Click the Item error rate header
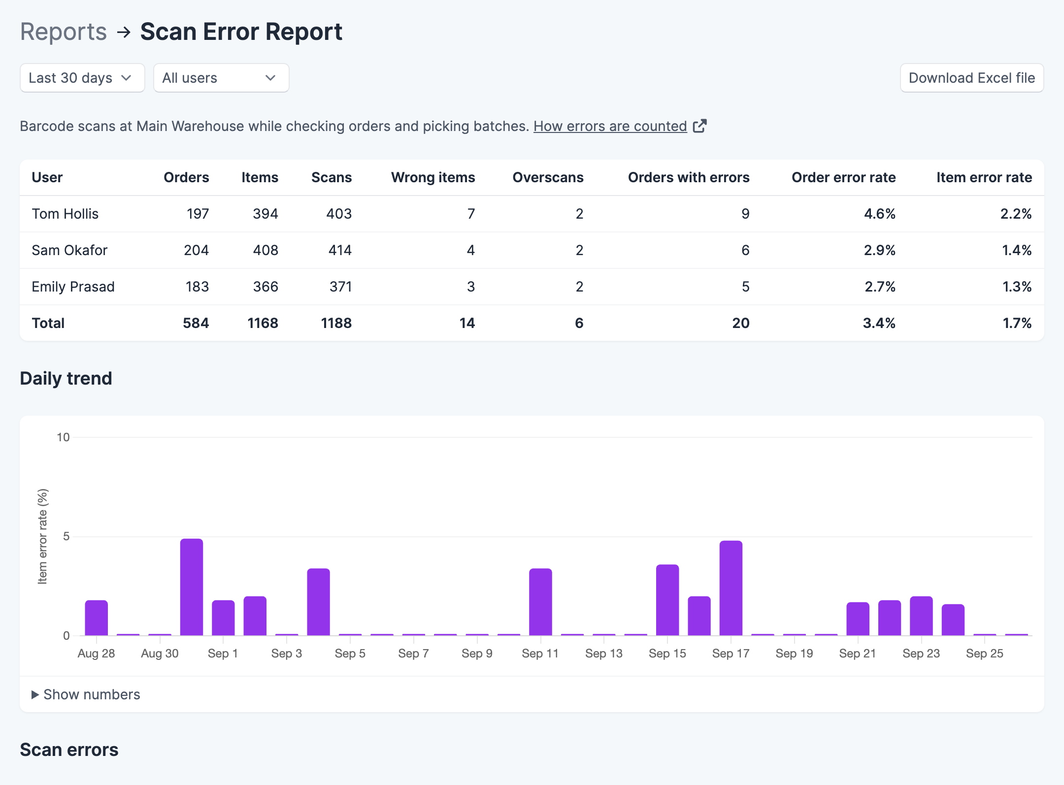 984,177
